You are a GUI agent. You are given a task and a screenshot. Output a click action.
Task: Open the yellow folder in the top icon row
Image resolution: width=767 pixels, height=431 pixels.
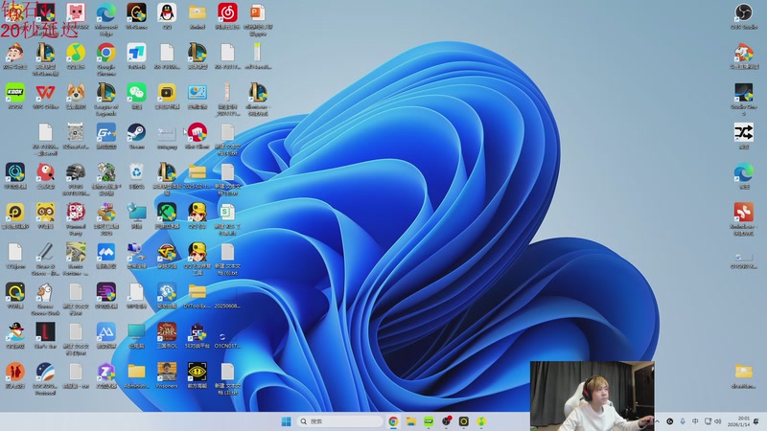[198, 13]
